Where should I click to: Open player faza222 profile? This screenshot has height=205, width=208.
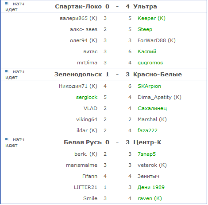[x=147, y=130]
